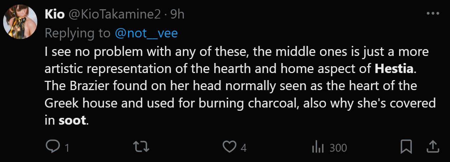Screen dimensions: 450x162
Task: Select the bold word soot
Action: click(72, 120)
